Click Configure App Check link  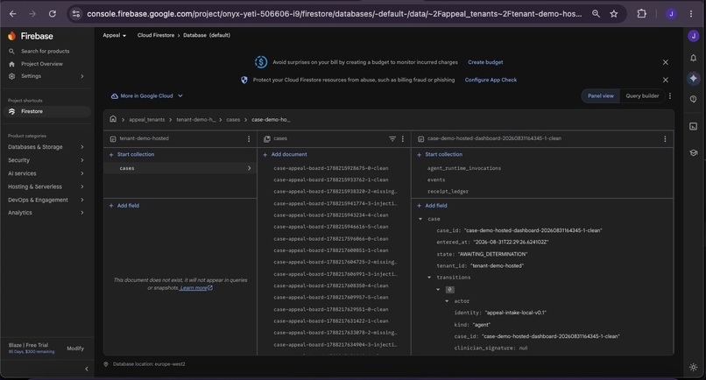click(x=491, y=80)
